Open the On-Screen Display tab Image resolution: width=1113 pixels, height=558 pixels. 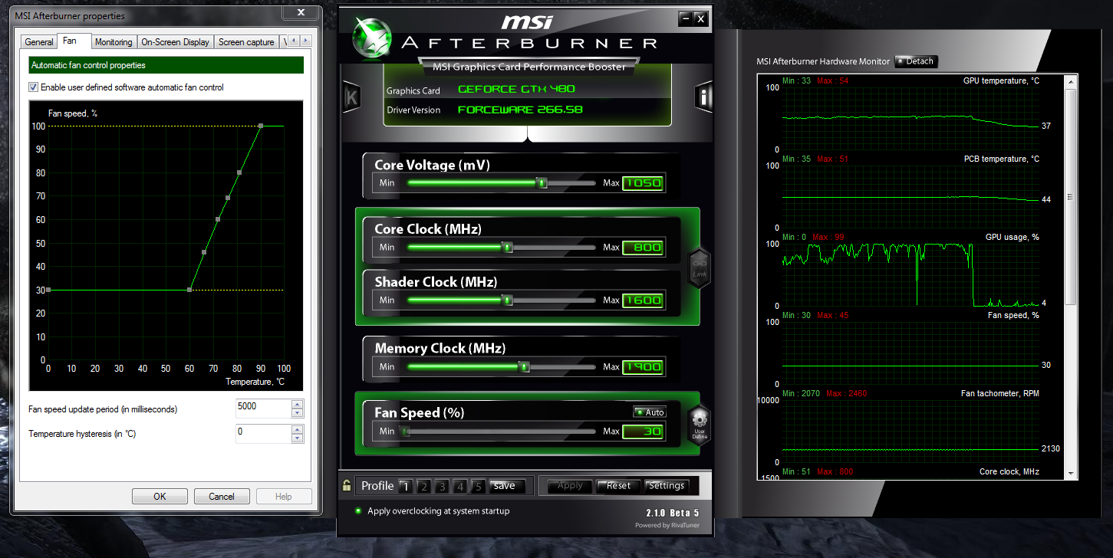[175, 42]
